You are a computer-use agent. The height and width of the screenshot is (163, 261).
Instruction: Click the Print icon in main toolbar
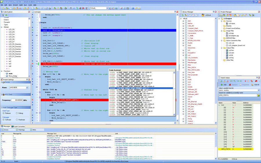50,8
